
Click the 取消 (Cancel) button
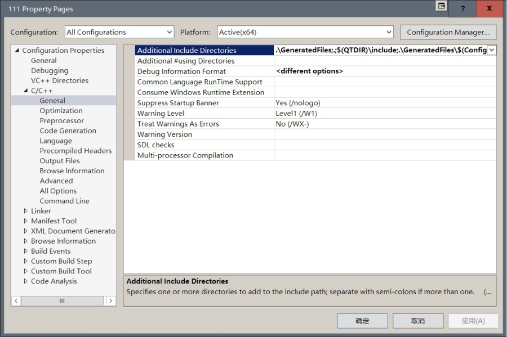click(418, 321)
